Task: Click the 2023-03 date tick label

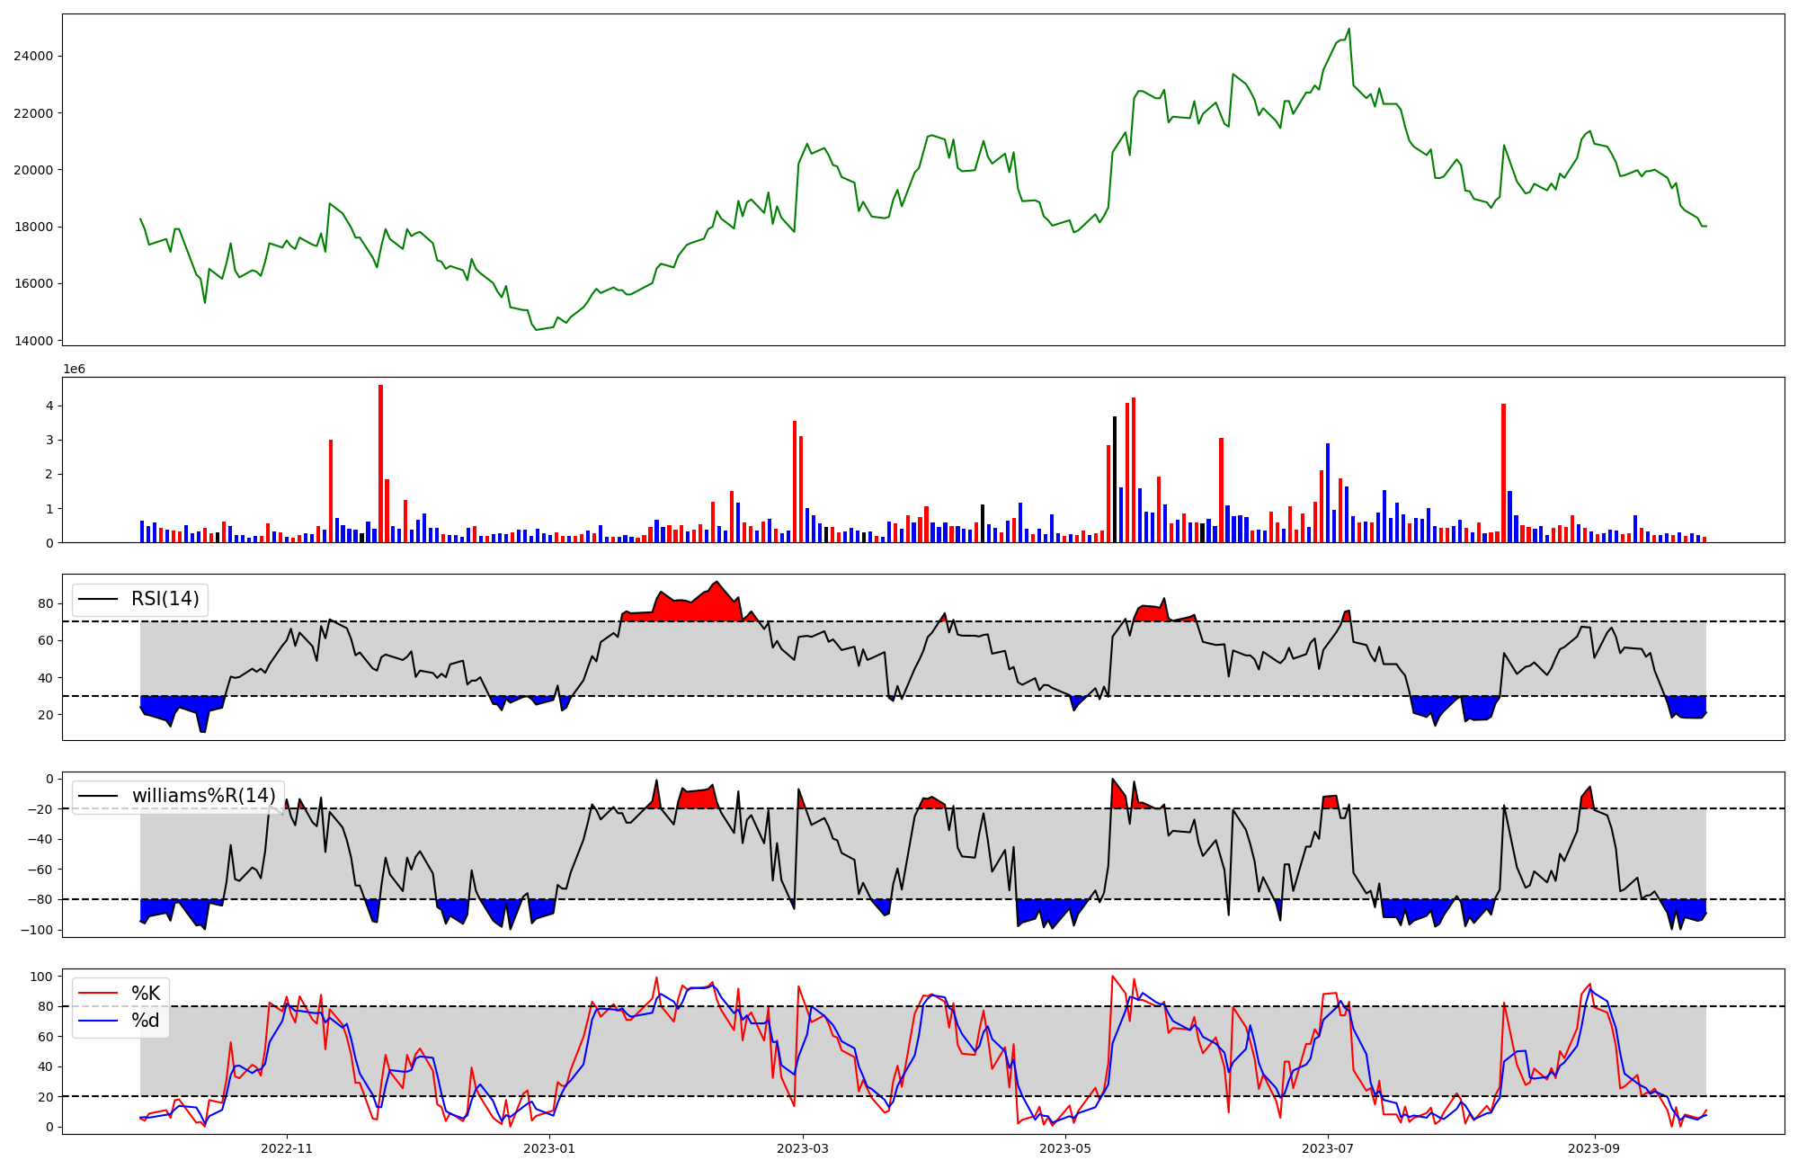Action: click(x=803, y=1148)
